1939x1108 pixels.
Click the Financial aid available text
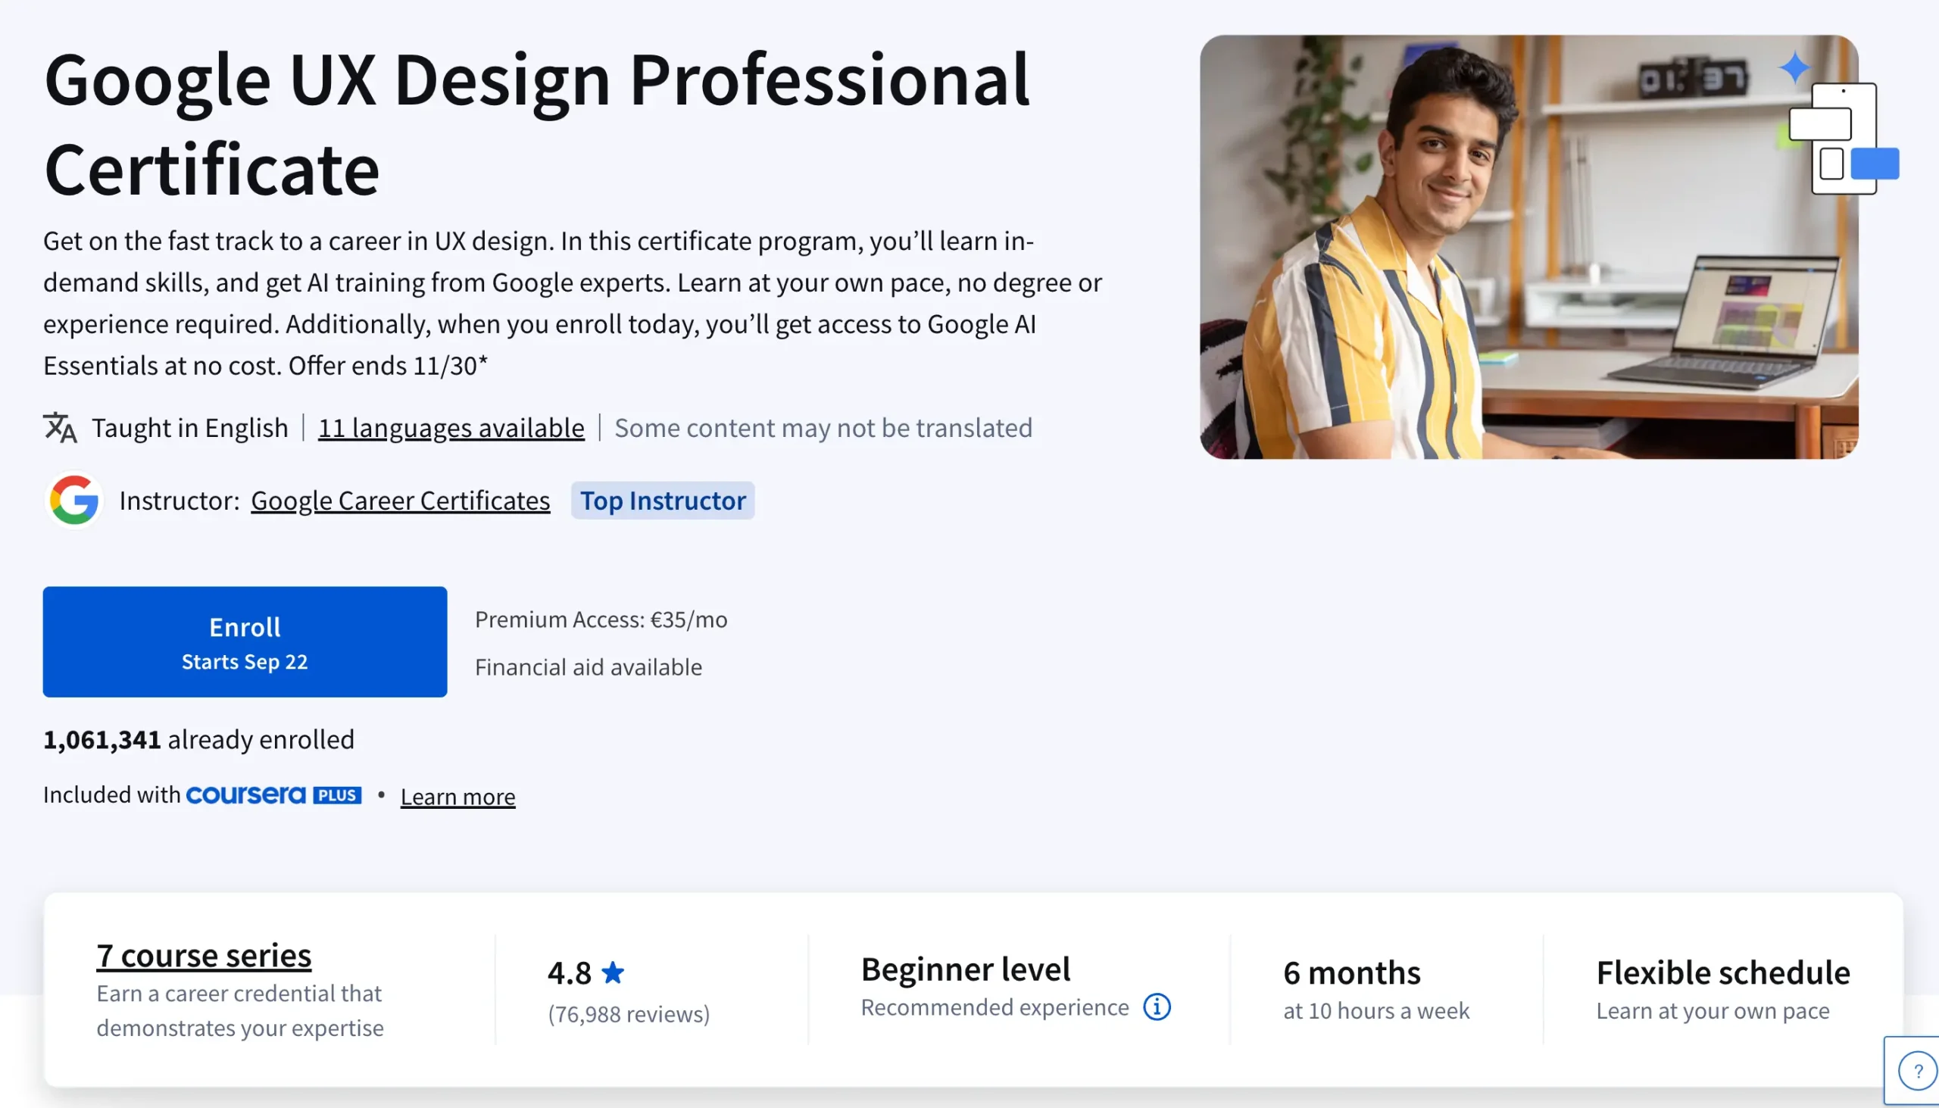point(589,667)
